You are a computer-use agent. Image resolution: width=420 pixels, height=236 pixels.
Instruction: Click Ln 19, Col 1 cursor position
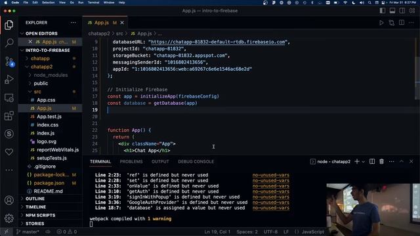[x=217, y=232]
